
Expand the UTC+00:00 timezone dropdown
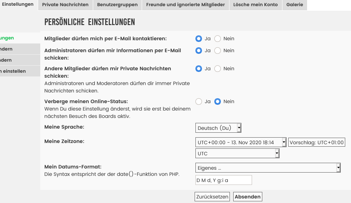click(x=241, y=142)
